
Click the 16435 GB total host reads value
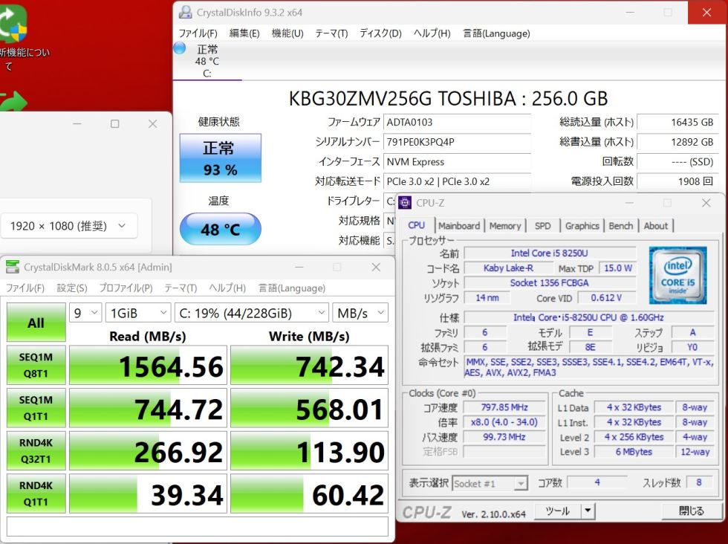[x=677, y=122]
